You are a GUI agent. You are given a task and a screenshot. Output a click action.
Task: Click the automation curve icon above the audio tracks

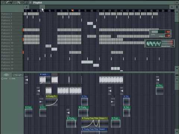pyautogui.click(x=18, y=75)
